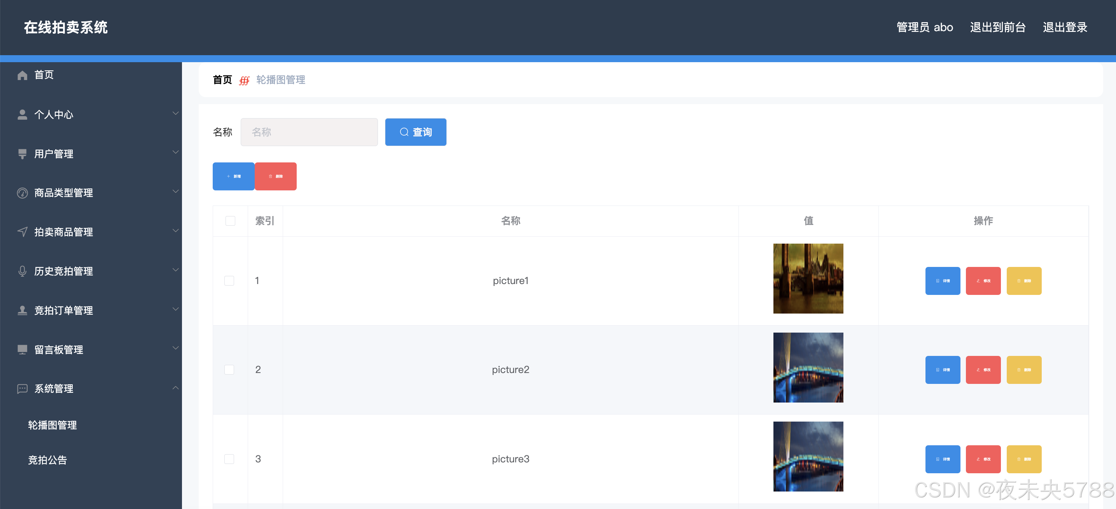Screen dimensions: 1116x509
Task: Check the checkbox for picture3 row
Action: [x=229, y=459]
